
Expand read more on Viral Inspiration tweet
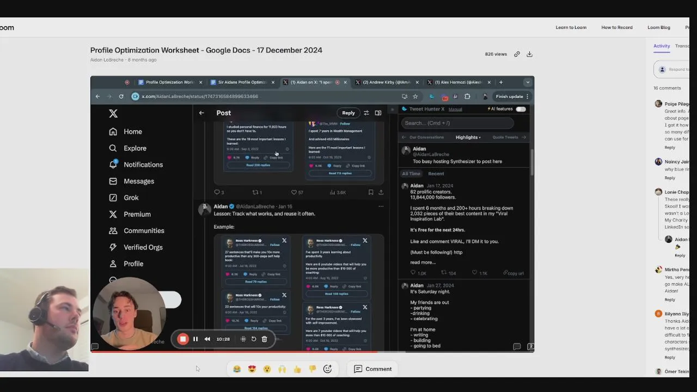(423, 262)
